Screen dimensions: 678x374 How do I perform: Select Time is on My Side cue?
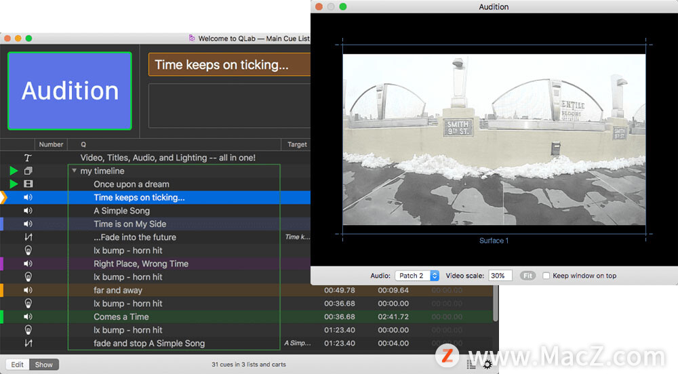[129, 224]
